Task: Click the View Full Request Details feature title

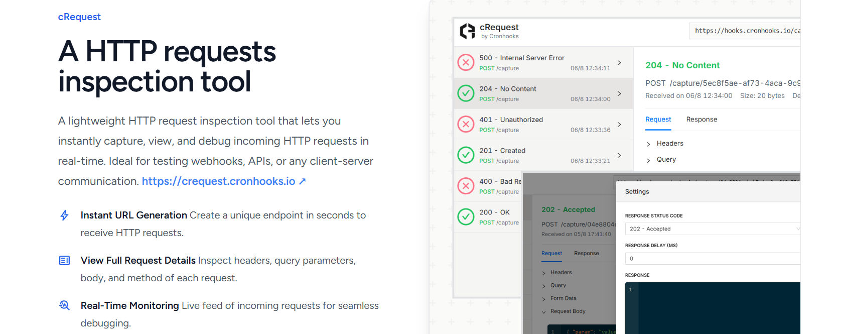Action: point(138,261)
